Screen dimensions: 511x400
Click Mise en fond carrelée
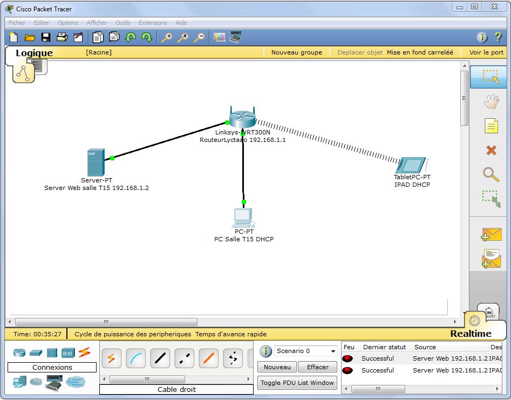(420, 52)
